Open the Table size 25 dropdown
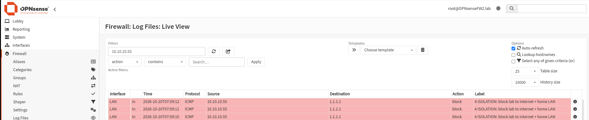 pos(525,71)
